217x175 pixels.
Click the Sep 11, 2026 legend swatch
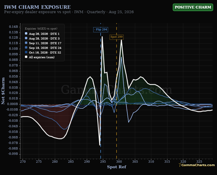26,43
